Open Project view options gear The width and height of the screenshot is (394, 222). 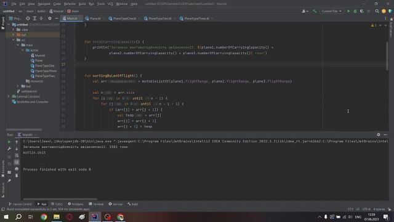(x=49, y=18)
